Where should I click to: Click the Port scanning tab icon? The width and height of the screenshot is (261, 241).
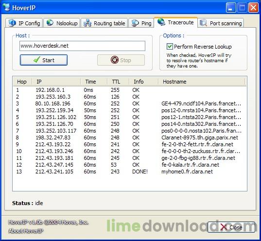pos(203,23)
